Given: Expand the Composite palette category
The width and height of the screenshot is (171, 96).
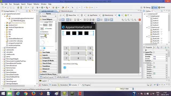Looking at the screenshot, I should 48,58.
